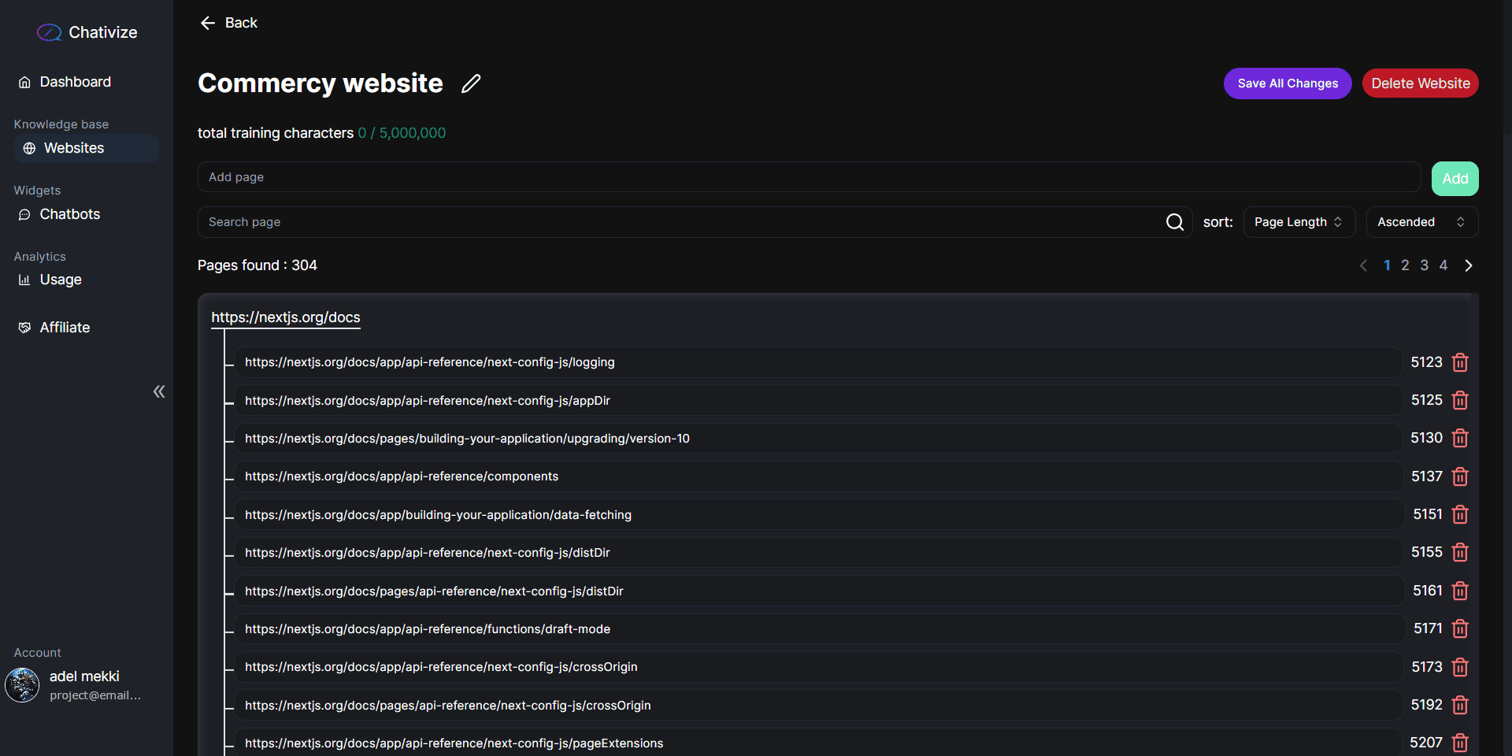
Task: Go to the previous page of results
Action: (x=1363, y=265)
